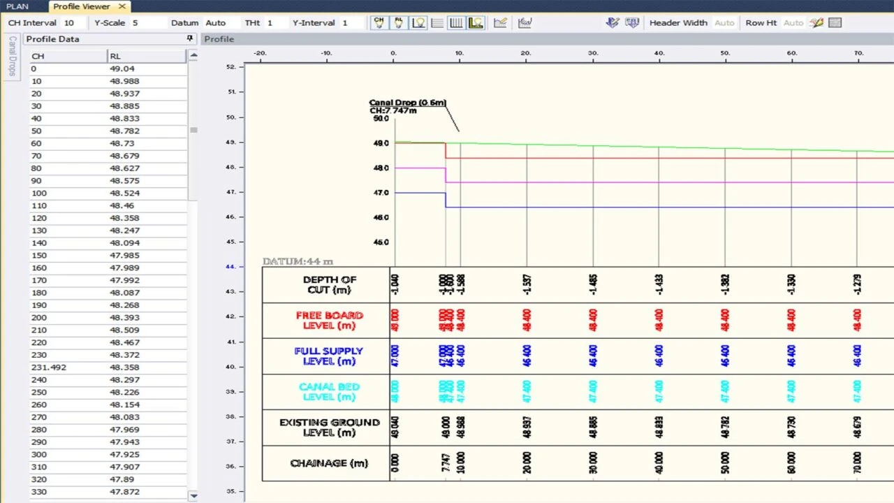Screen dimensions: 894x503
Task: Select CH cell 300
Action: tap(68, 454)
